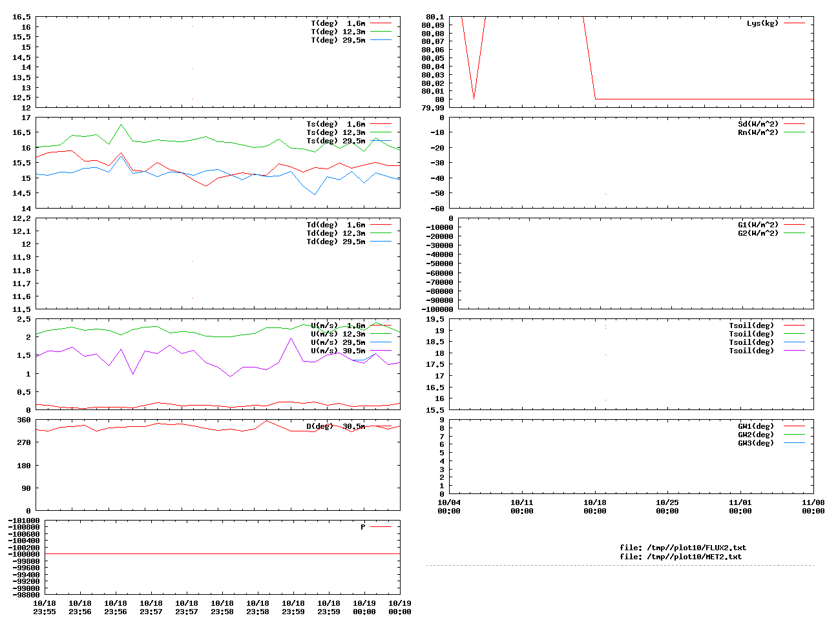Click the 'Td(deg) 29.5m' legend text
This screenshot has height=620, width=827.
click(x=336, y=242)
